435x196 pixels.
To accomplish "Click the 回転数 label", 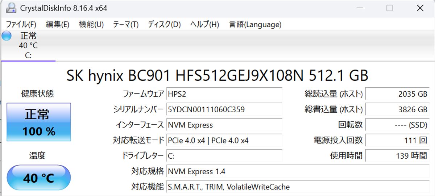I will click(x=350, y=125).
